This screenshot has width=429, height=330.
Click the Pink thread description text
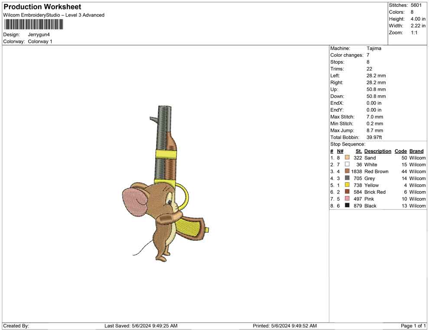369,199
